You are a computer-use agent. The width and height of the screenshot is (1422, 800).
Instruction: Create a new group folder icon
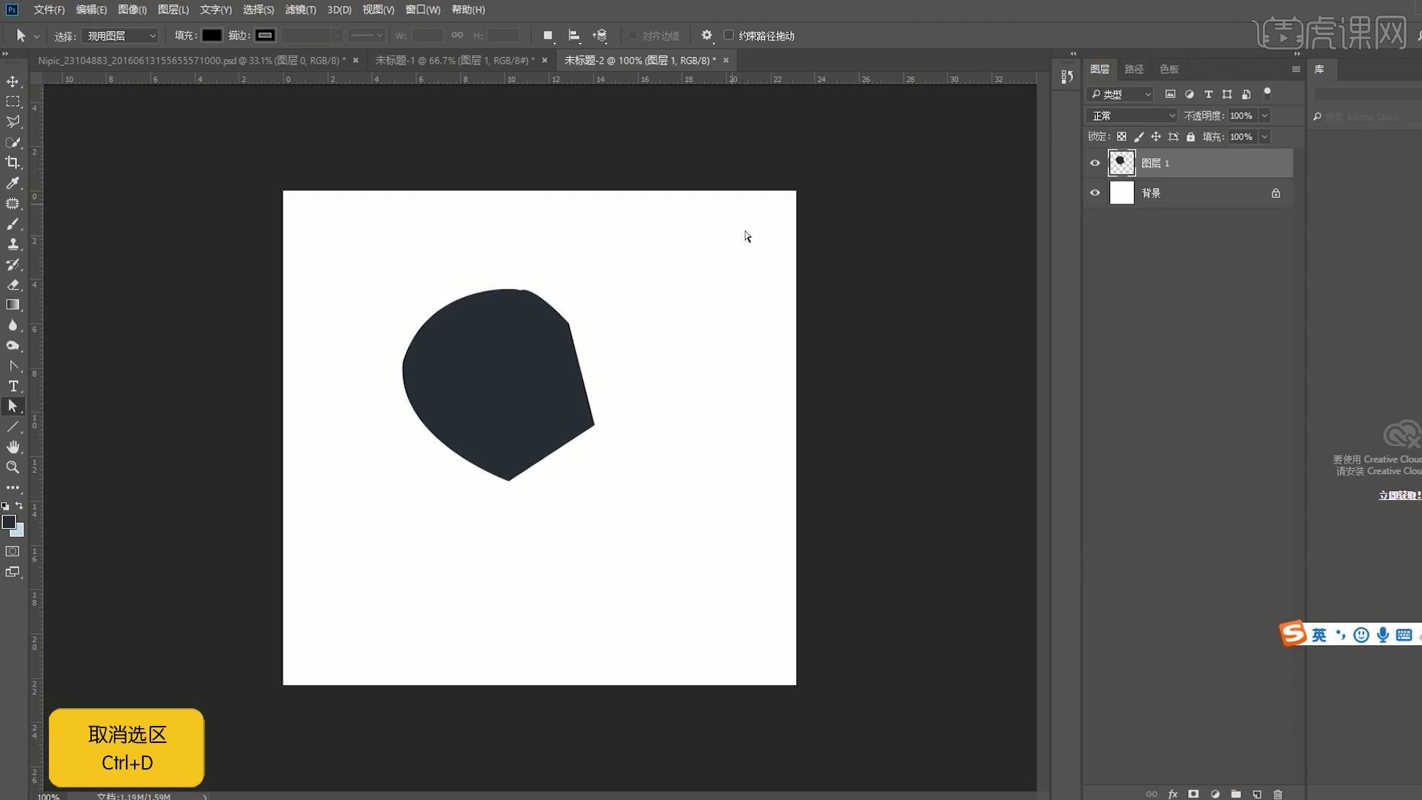point(1235,794)
